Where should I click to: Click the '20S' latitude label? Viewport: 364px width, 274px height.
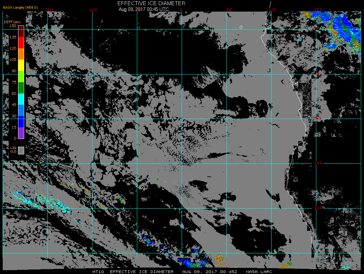coord(318,208)
